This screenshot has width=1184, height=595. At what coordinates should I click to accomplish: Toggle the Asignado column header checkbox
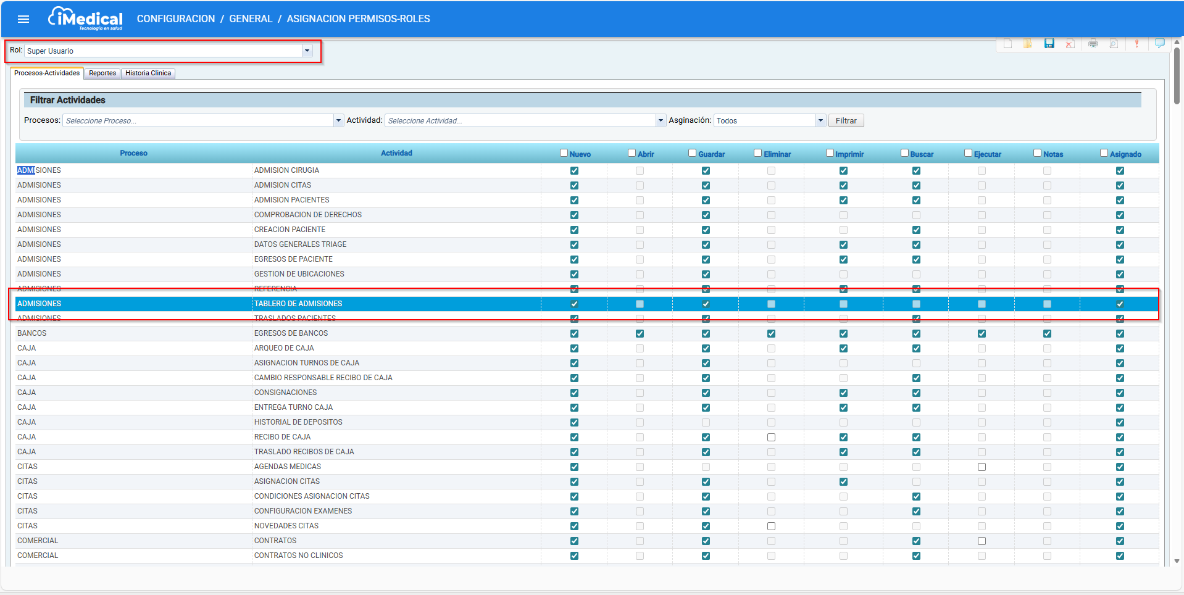click(x=1104, y=153)
